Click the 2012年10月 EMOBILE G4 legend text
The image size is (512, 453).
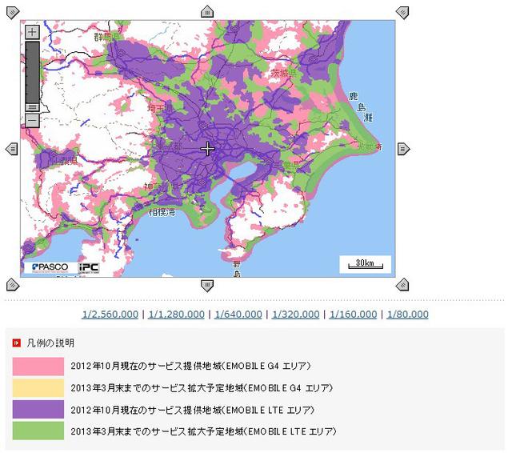click(x=190, y=366)
